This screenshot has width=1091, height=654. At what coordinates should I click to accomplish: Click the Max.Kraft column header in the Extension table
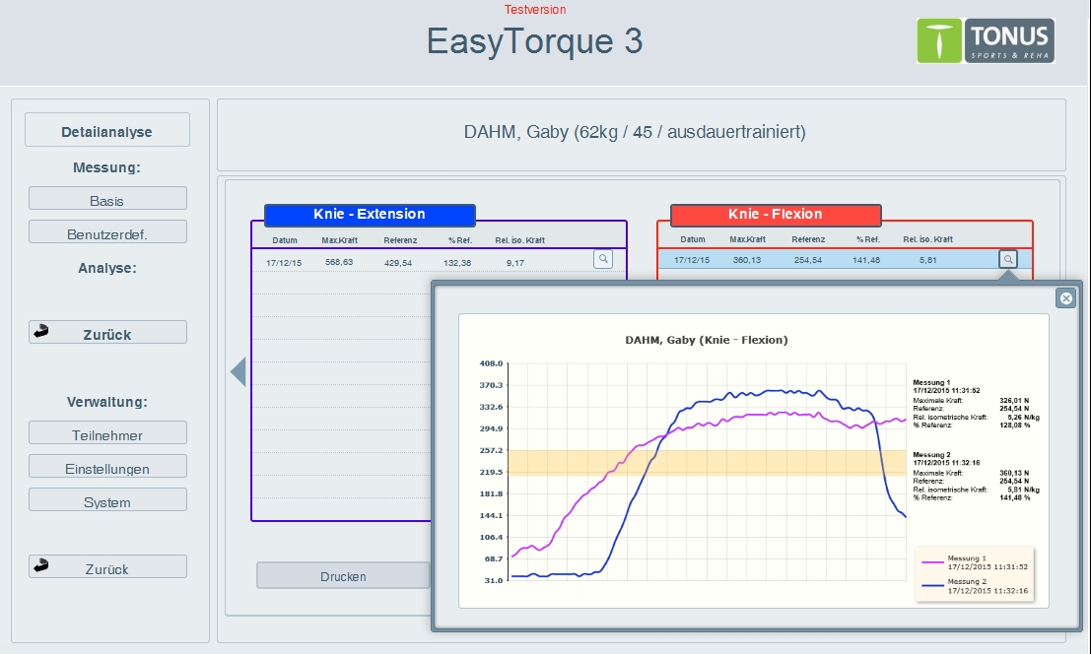tap(340, 240)
